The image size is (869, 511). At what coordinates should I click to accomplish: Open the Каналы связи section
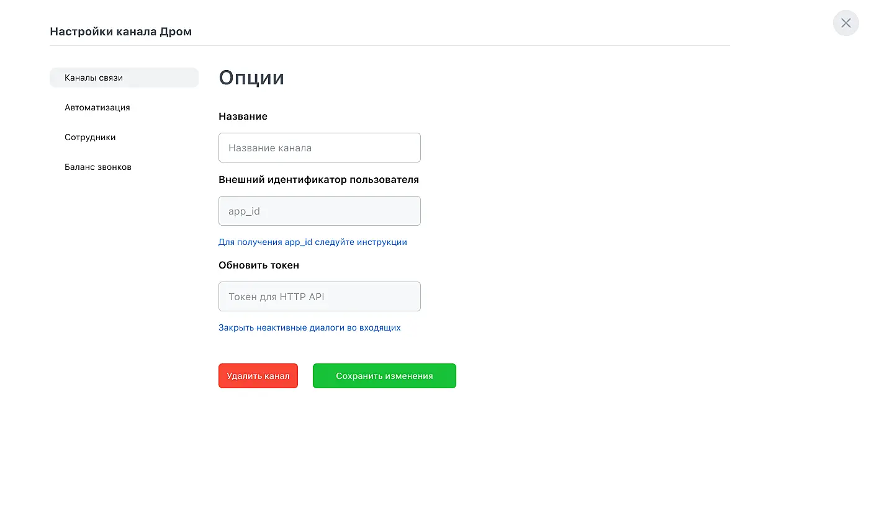tap(124, 78)
